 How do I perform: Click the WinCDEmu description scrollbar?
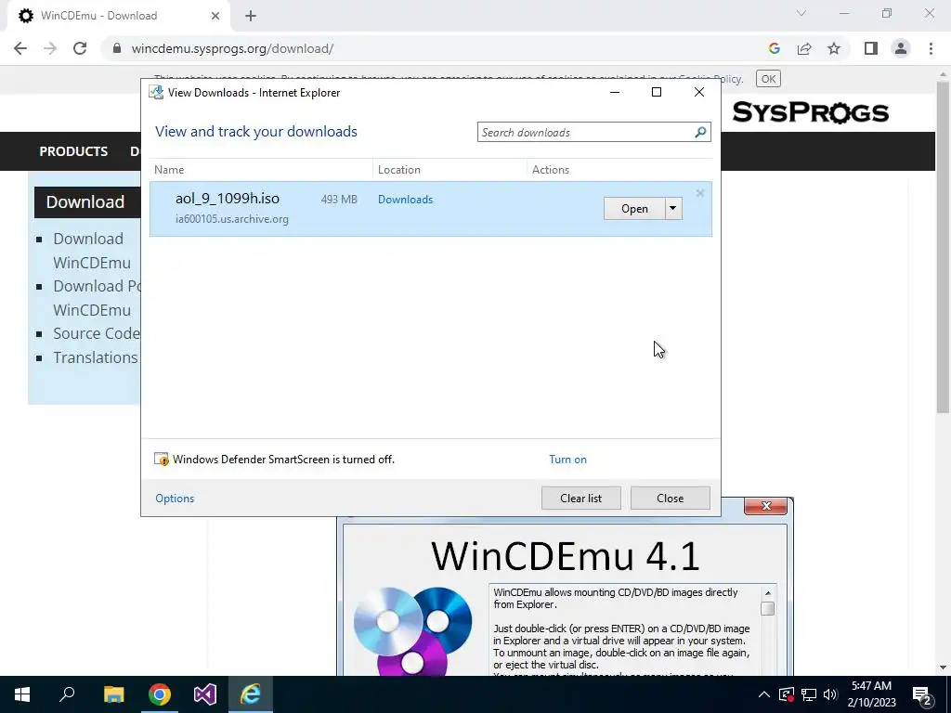tap(768, 630)
